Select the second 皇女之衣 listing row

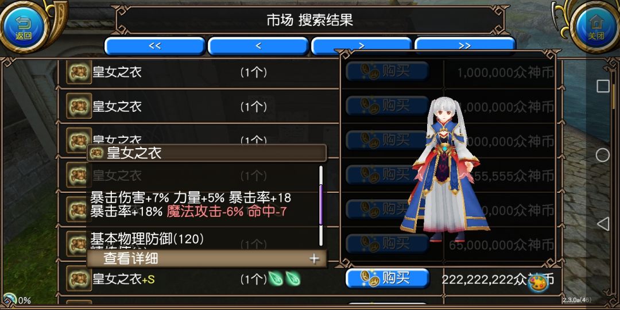click(197, 106)
